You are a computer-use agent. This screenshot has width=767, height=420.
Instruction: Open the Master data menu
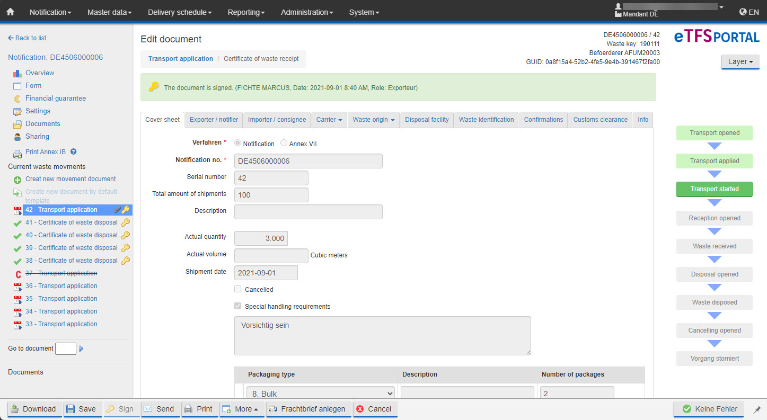[109, 12]
